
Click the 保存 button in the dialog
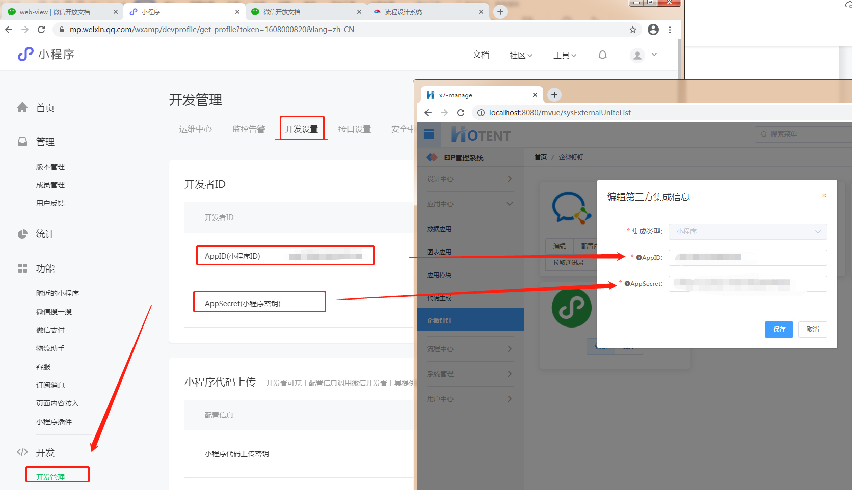tap(779, 330)
